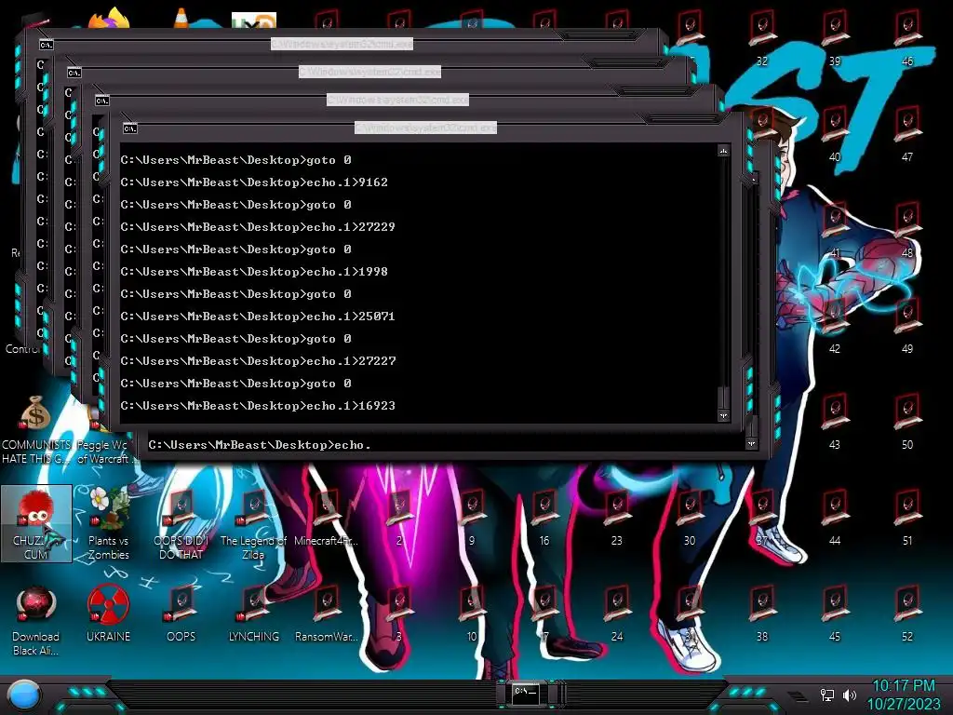The height and width of the screenshot is (715, 953).
Task: Click cmd.exe taskbar button
Action: [527, 694]
